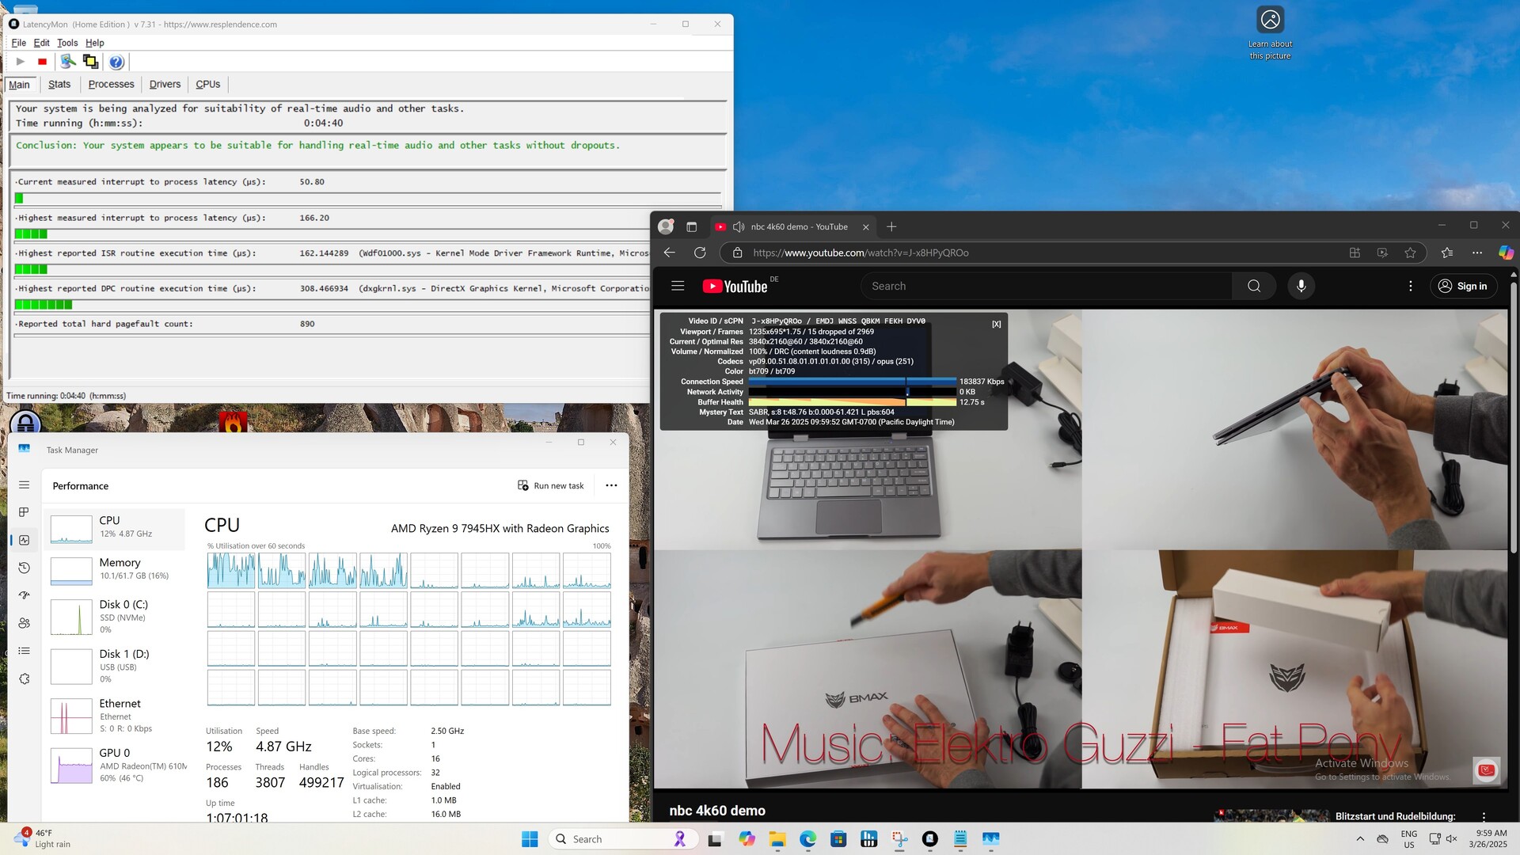
Task: Show hidden system tray icons chevron
Action: pyautogui.click(x=1360, y=839)
